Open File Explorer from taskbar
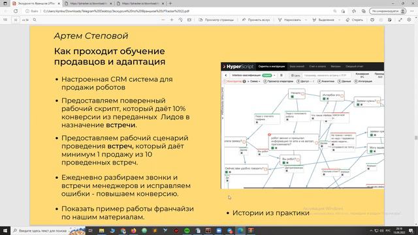Screen dimensions: 418x235 [102, 230]
